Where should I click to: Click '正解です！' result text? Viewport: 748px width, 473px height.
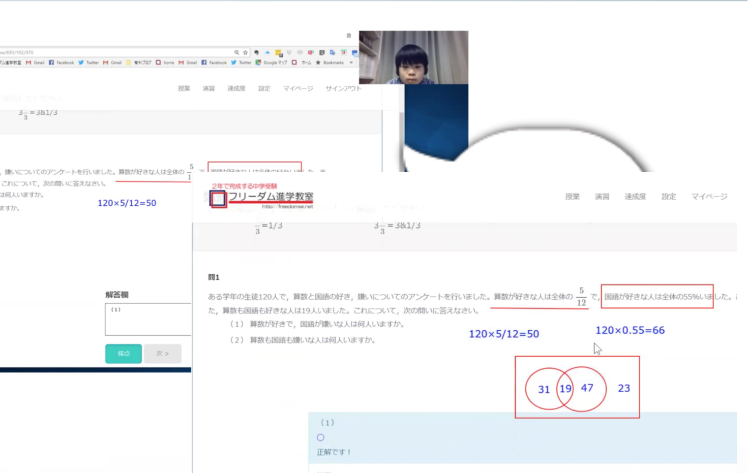(x=334, y=452)
